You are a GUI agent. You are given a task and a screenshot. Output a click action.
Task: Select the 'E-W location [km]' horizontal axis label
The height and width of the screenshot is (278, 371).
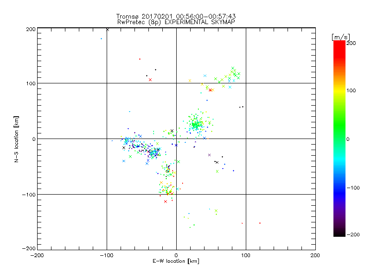click(x=176, y=261)
